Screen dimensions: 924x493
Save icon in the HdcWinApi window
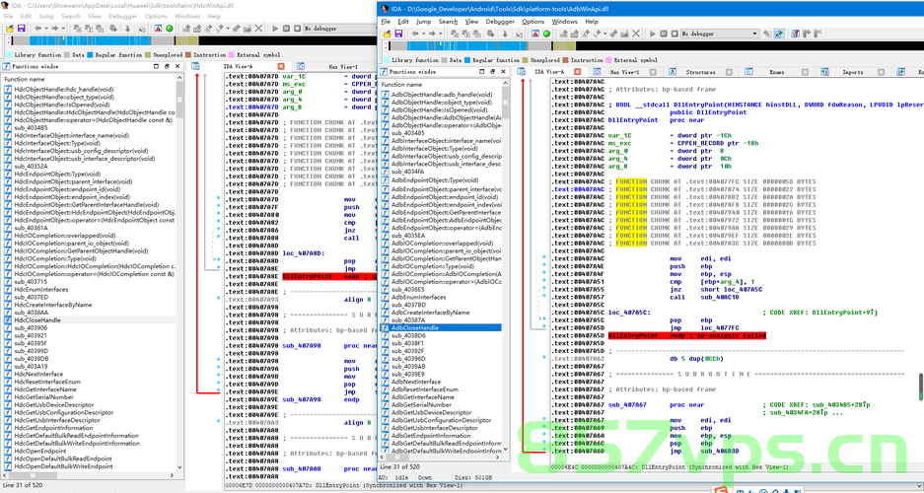tap(22, 29)
